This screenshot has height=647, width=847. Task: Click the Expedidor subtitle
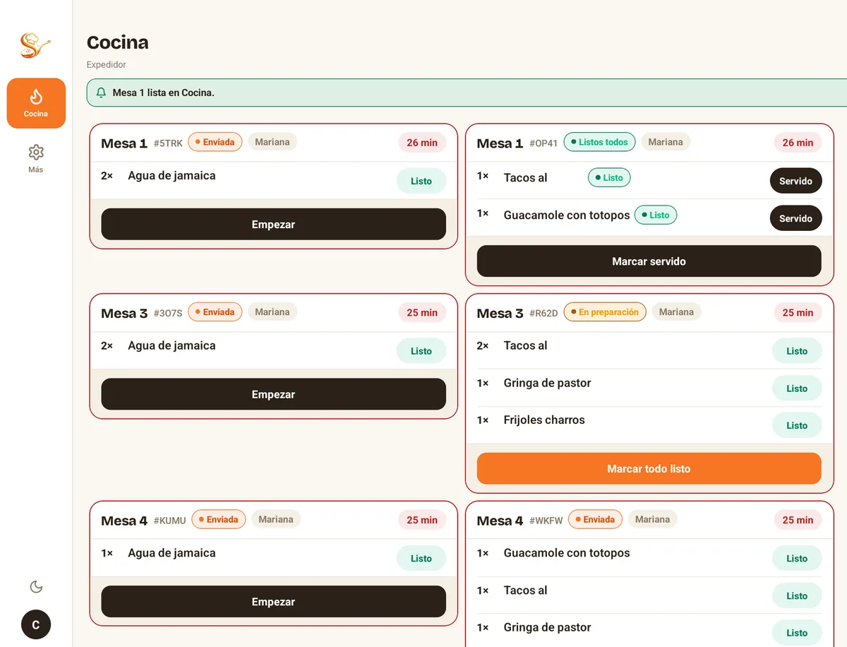107,64
